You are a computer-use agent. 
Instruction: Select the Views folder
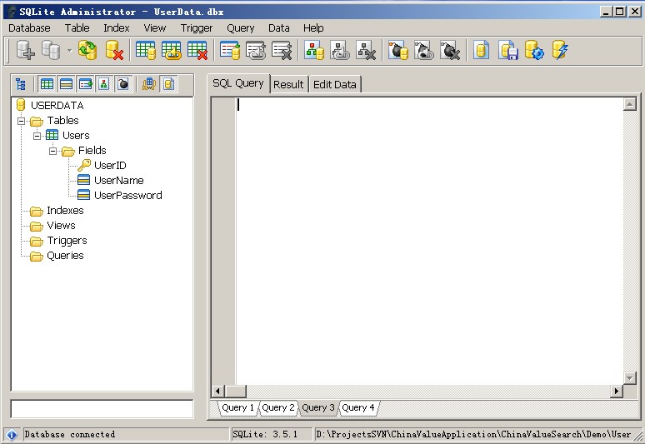coord(61,225)
